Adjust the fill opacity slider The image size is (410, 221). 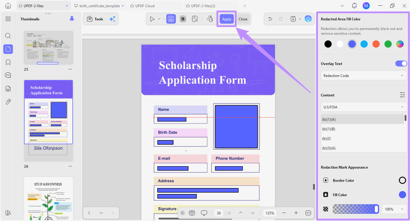tap(356, 209)
